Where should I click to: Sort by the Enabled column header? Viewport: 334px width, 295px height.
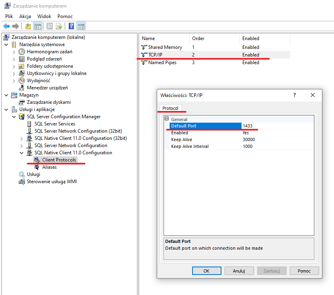click(265, 38)
